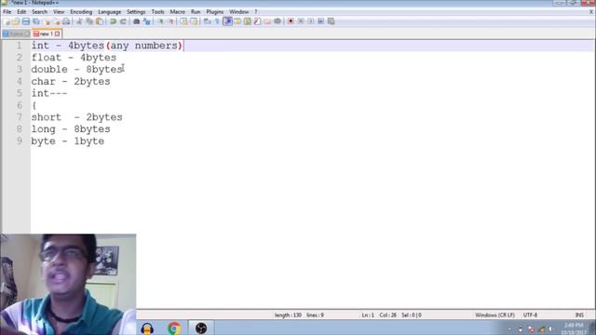Toggle Word Wrap in the toolbar
The height and width of the screenshot is (335, 596).
(x=207, y=21)
